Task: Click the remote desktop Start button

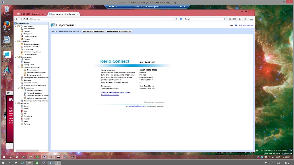Action: pos(4,157)
